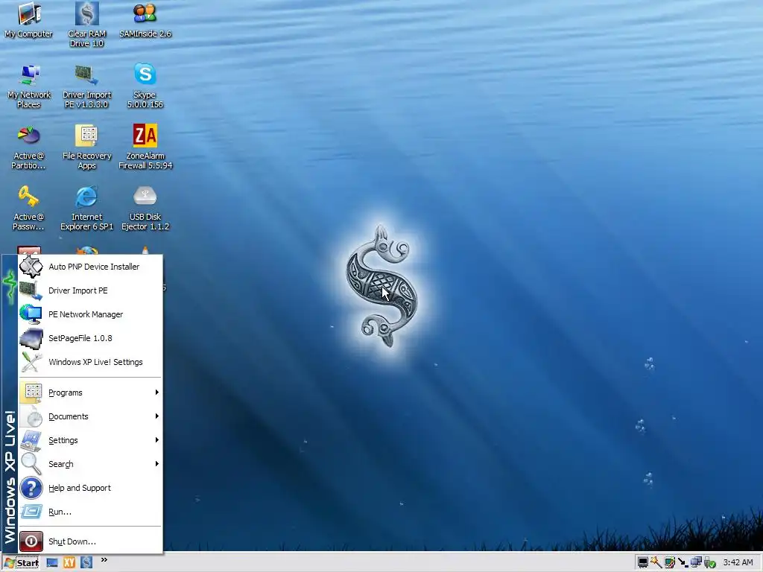Expand the Search submenu arrow
763x572 pixels.
point(156,463)
